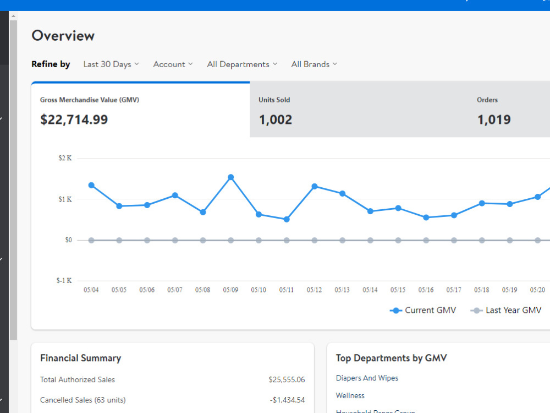Click the 05/20 Current GMV data point
550x413 pixels.
[x=538, y=197]
